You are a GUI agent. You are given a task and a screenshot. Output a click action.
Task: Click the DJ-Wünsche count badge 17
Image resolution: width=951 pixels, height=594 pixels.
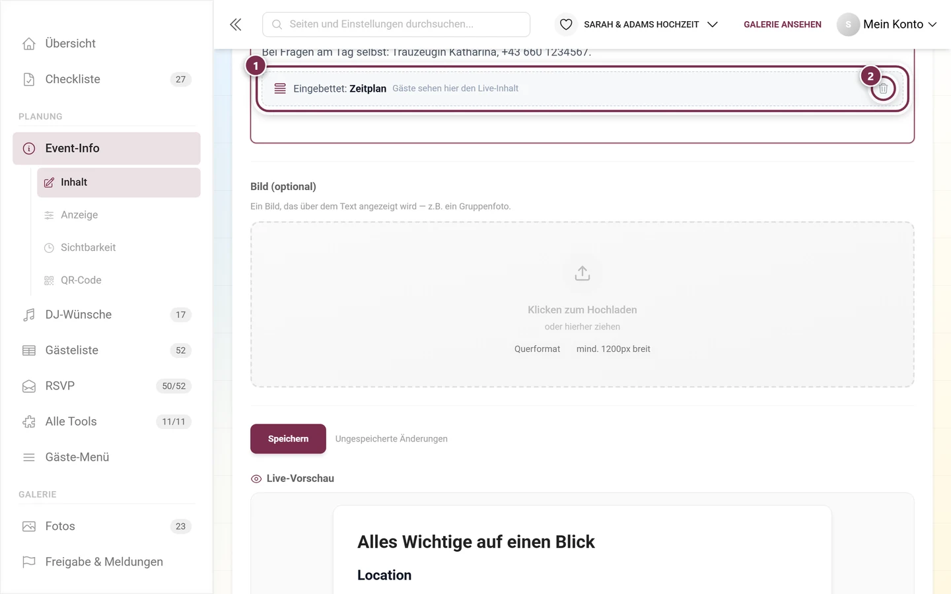[x=181, y=315]
